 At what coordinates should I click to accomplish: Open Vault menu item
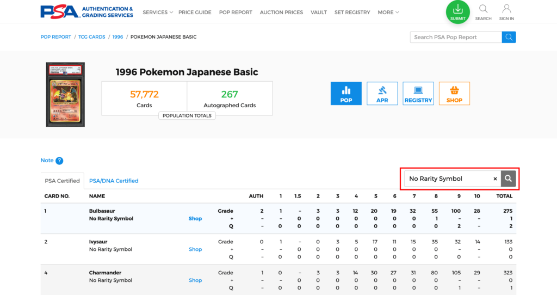pyautogui.click(x=319, y=12)
